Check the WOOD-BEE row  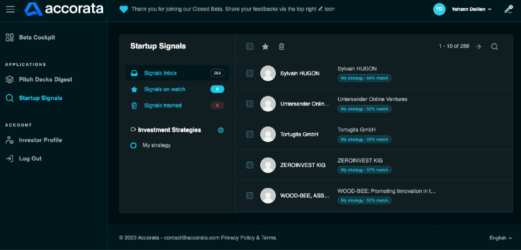[250, 195]
